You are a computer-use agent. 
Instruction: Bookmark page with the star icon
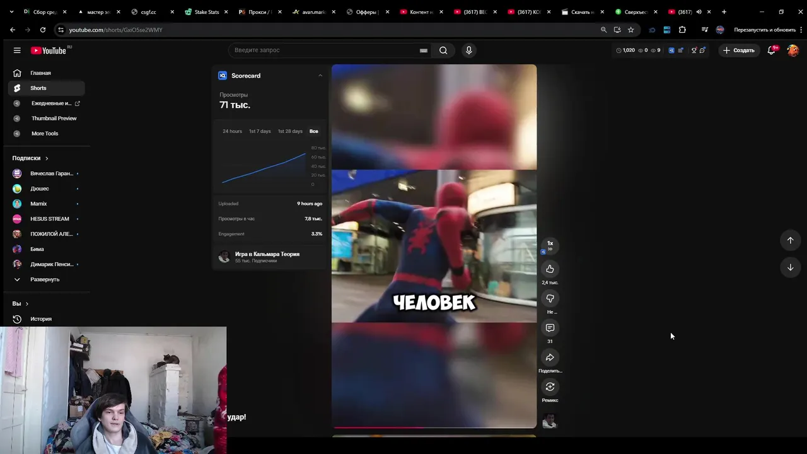(x=630, y=30)
